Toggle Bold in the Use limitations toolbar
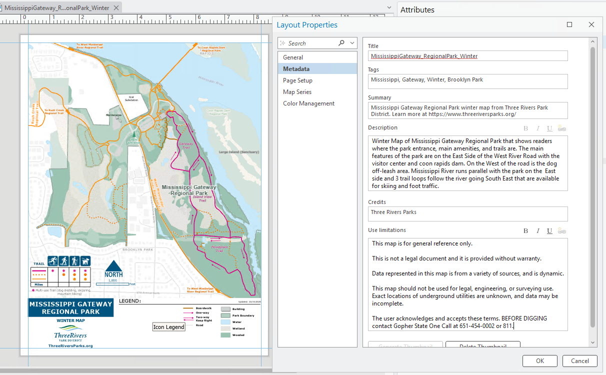The image size is (606, 375). pos(525,231)
